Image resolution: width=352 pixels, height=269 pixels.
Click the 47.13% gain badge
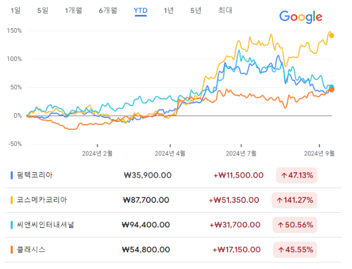[x=296, y=175]
